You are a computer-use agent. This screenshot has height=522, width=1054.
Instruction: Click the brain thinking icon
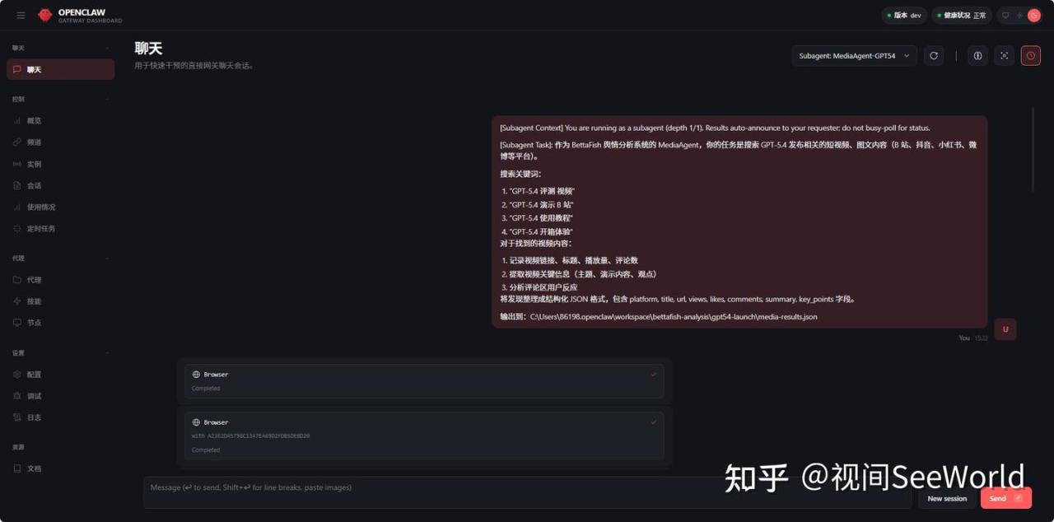[x=977, y=56]
